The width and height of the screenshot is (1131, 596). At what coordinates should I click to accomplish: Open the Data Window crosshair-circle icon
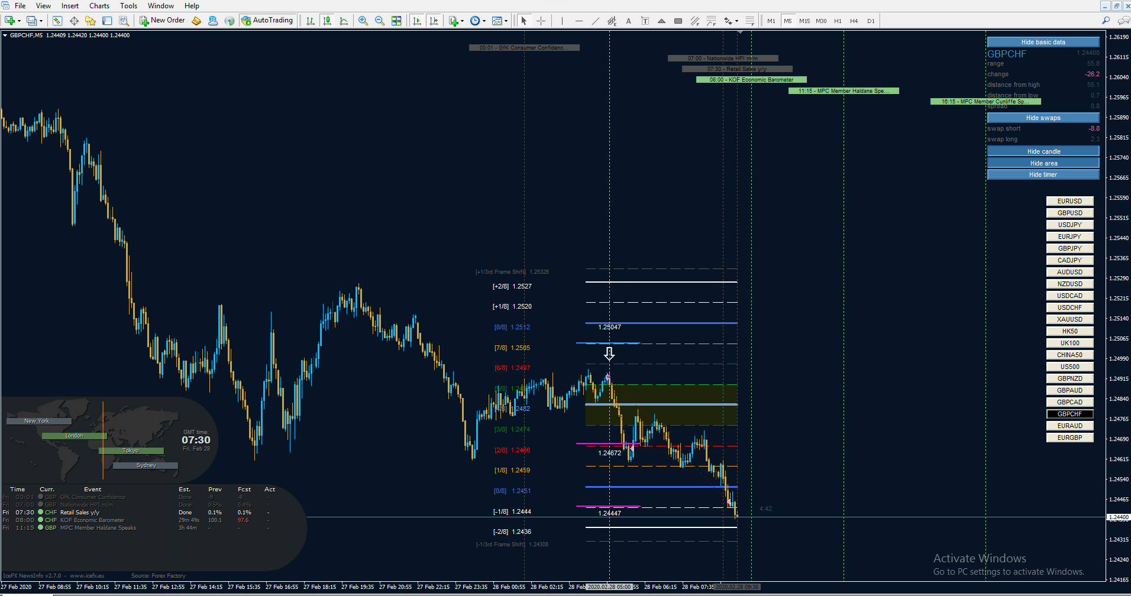[x=74, y=21]
